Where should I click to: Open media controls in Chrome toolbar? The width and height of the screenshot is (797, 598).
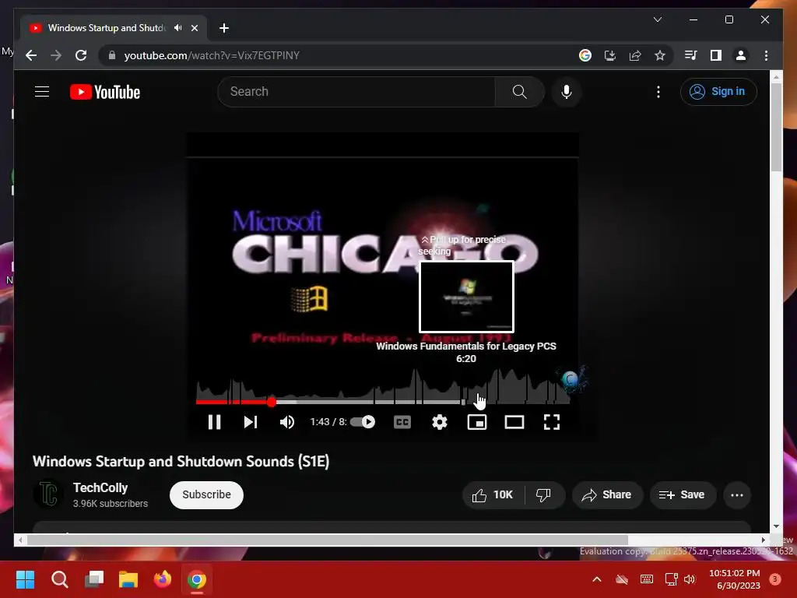pos(691,55)
